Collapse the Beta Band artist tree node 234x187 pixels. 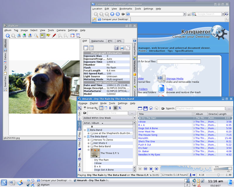click(x=85, y=130)
